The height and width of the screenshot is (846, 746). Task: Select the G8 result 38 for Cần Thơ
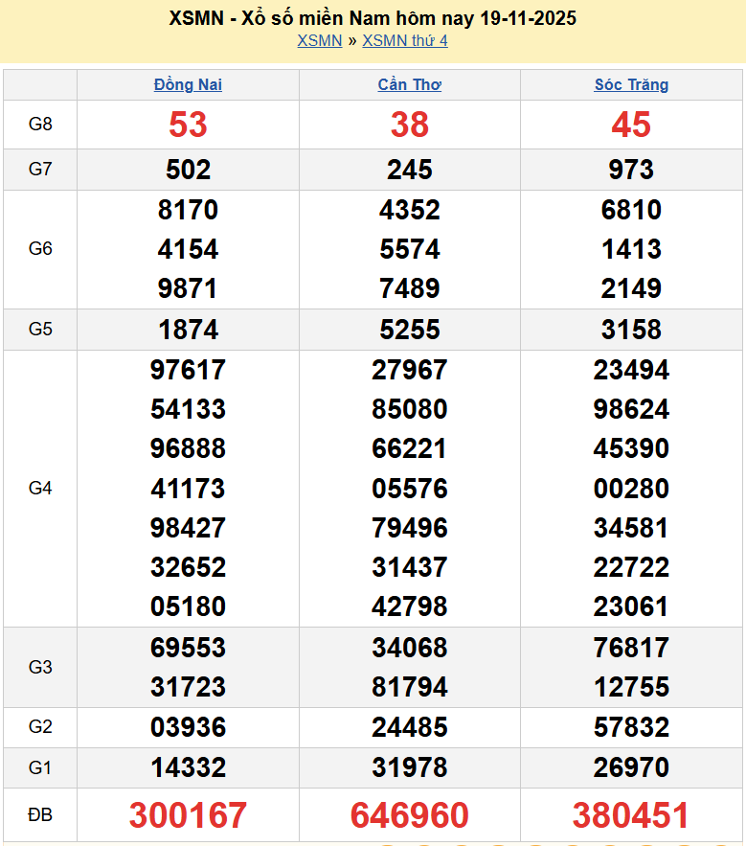point(409,125)
